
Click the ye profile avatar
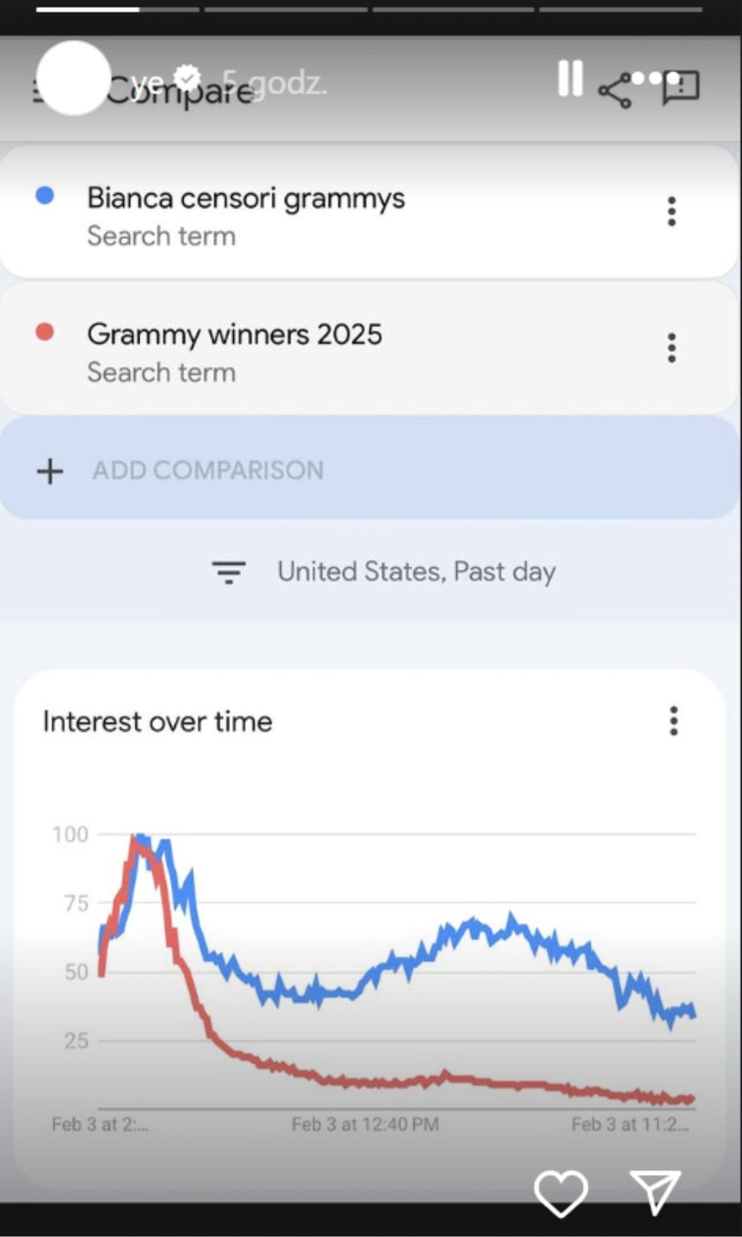(x=74, y=78)
